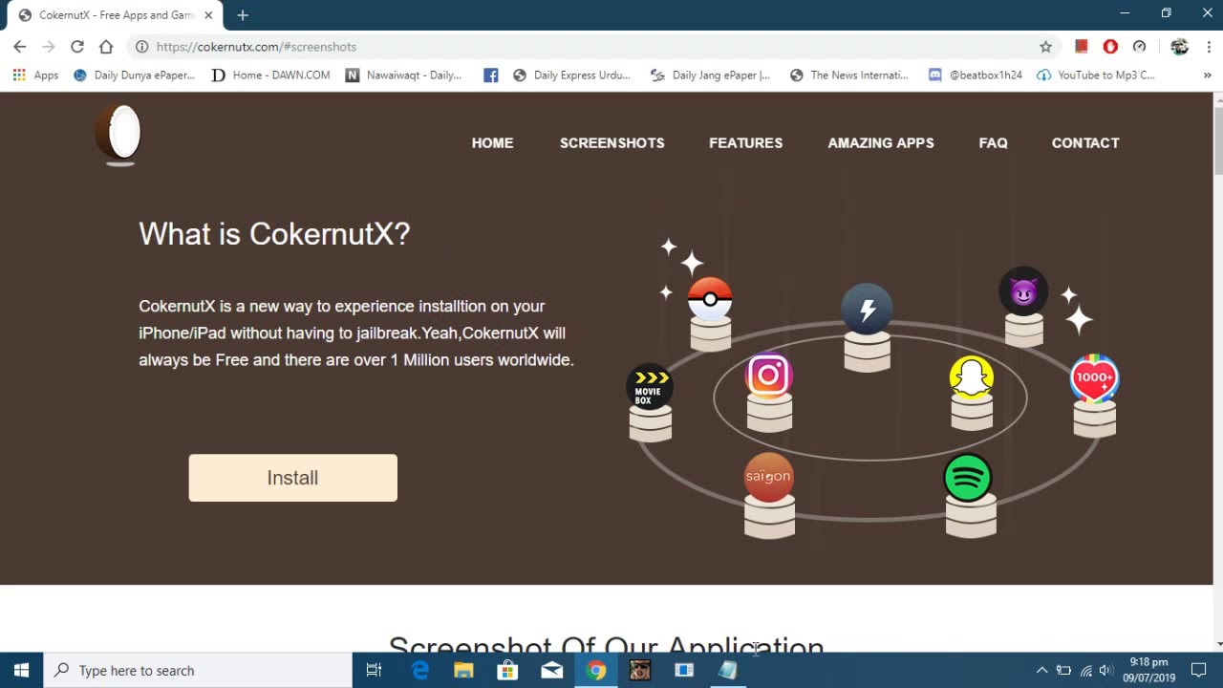
Task: Open a new browser tab
Action: point(243,15)
